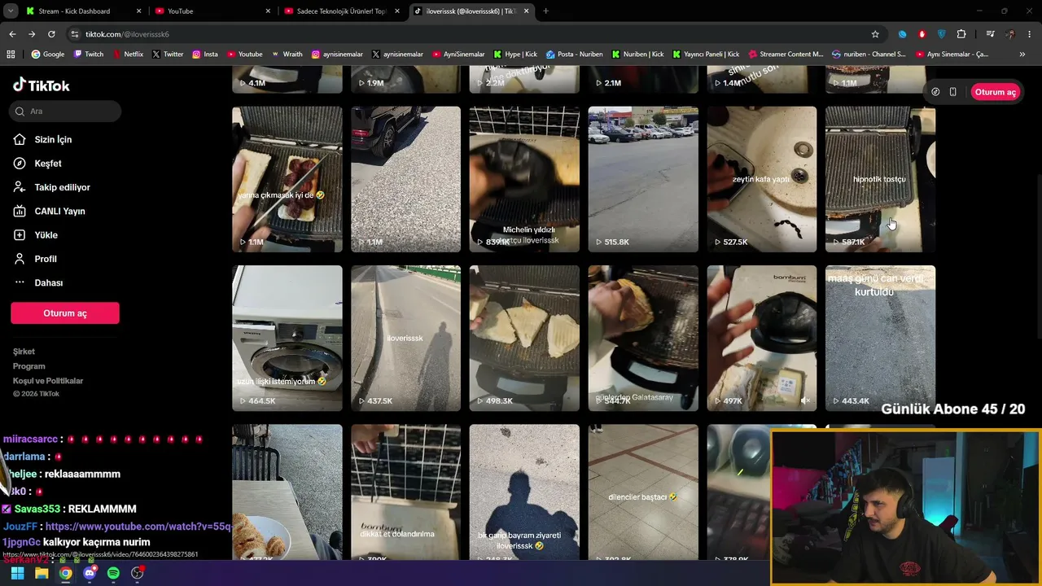This screenshot has width=1042, height=586.
Task: Click the muted speaker icon on the 497K video
Action: 805,400
